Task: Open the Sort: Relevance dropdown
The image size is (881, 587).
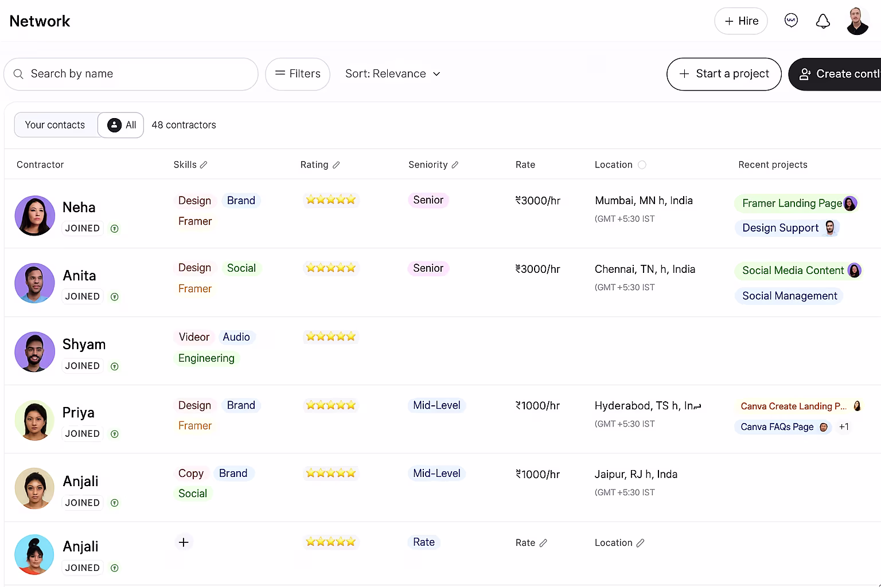Action: (392, 74)
